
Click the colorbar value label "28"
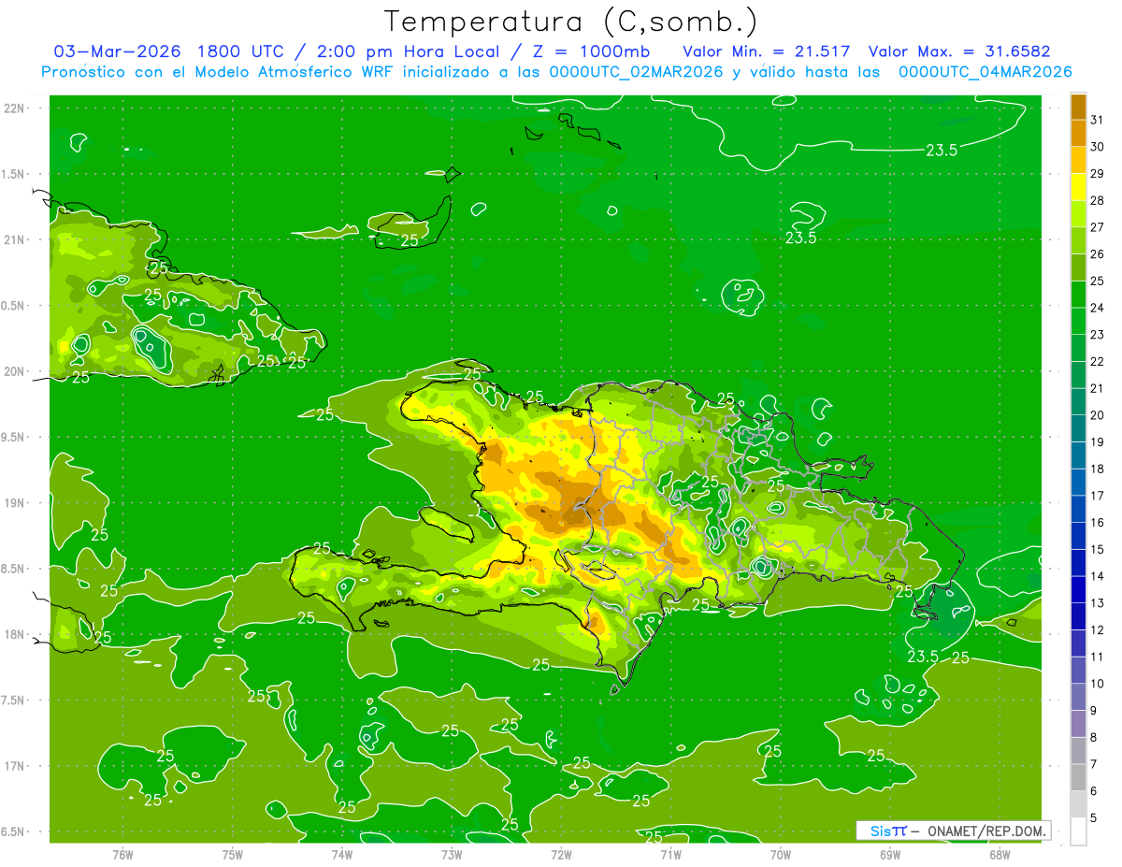click(x=1097, y=200)
